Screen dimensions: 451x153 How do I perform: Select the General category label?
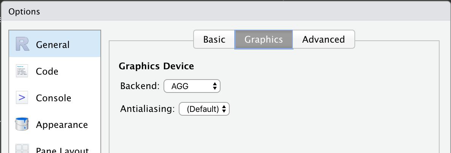[x=52, y=45]
